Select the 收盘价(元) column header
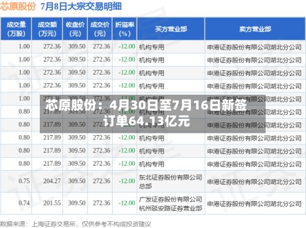Image resolution: width=306 pixels, height=228 pixels. [75, 29]
